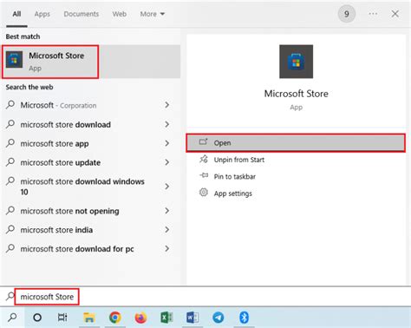This screenshot has width=411, height=328.
Task: Expand arrow for microsoft store app
Action: (x=167, y=143)
